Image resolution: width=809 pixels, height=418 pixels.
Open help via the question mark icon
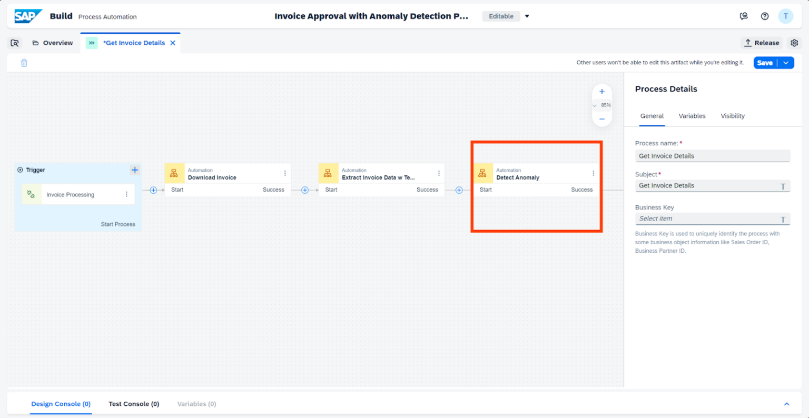point(765,16)
